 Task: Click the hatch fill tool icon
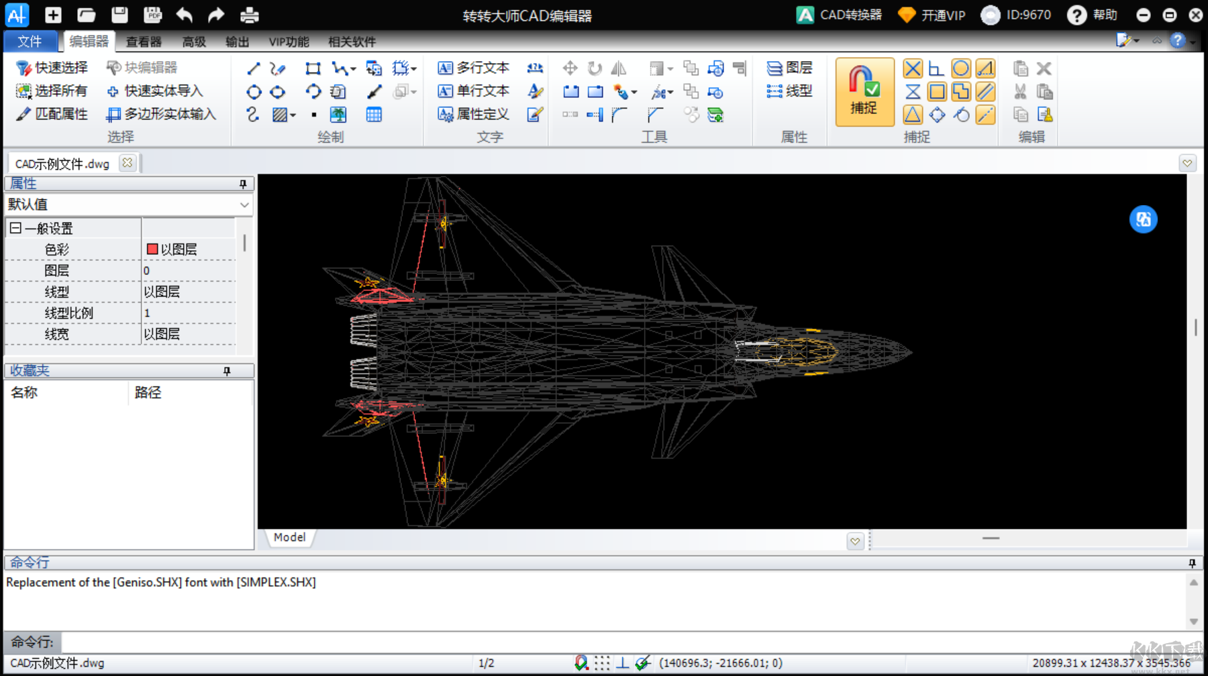pos(280,115)
